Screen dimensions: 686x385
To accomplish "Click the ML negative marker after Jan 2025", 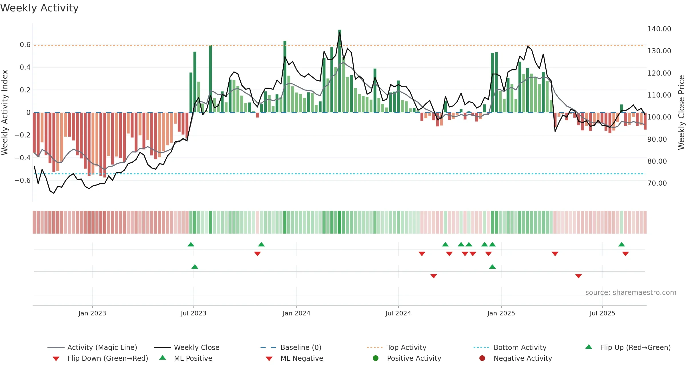I will pyautogui.click(x=579, y=276).
